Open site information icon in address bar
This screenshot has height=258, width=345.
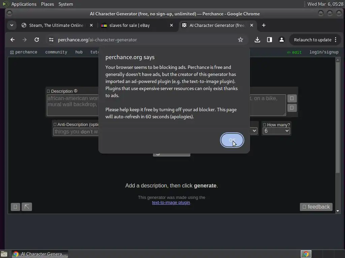click(x=51, y=40)
